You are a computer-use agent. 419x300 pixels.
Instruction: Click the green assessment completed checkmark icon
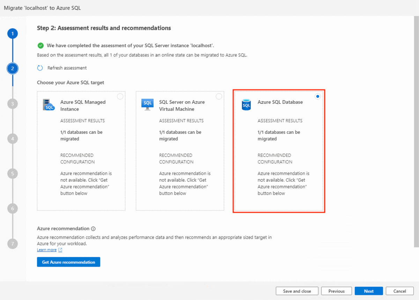tap(41, 45)
